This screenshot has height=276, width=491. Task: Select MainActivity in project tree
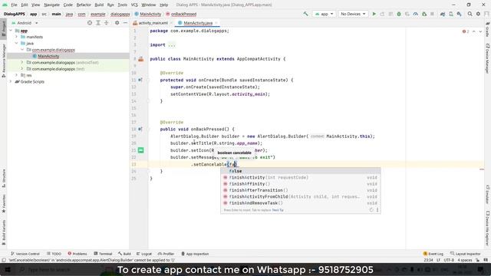pyautogui.click(x=48, y=56)
